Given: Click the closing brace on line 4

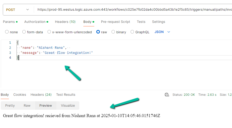Looking at the screenshot, I should [18, 58].
